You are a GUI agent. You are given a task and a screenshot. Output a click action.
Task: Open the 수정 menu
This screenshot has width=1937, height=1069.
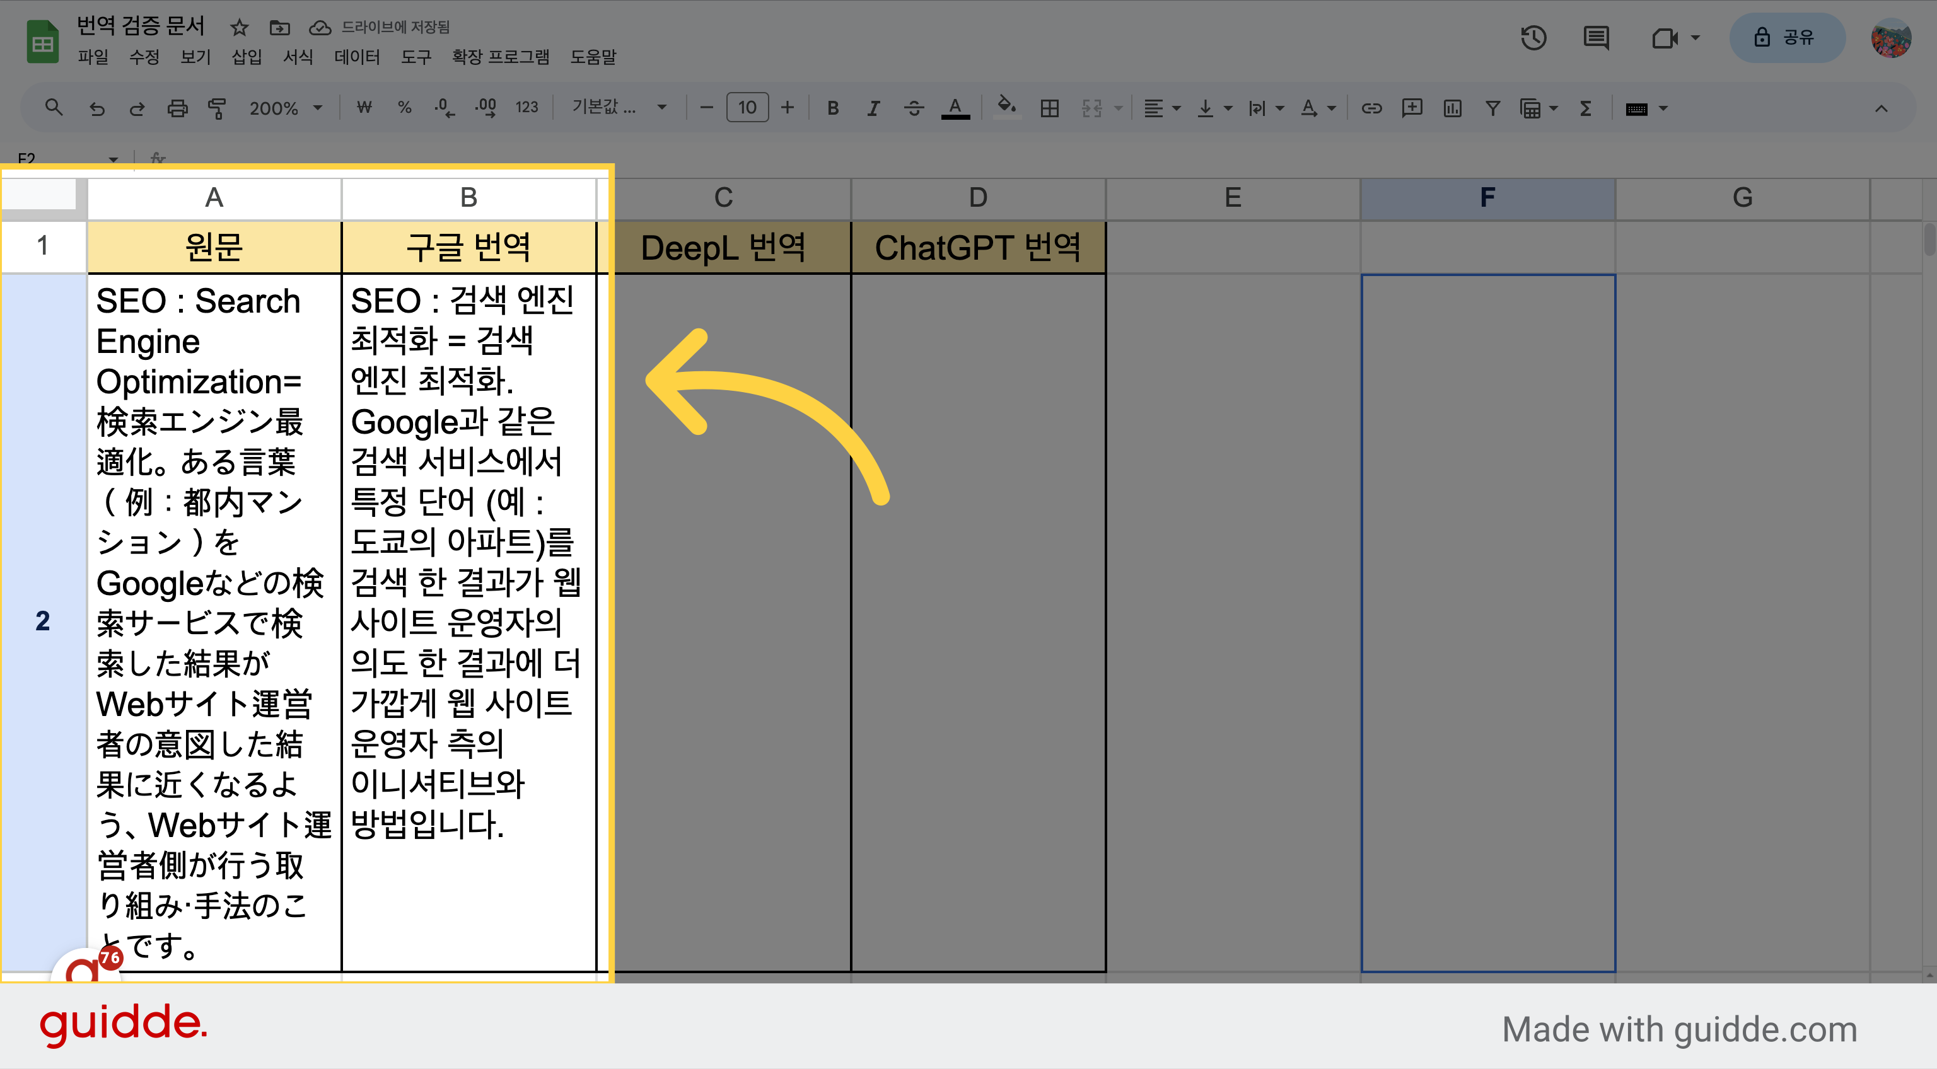(x=144, y=57)
